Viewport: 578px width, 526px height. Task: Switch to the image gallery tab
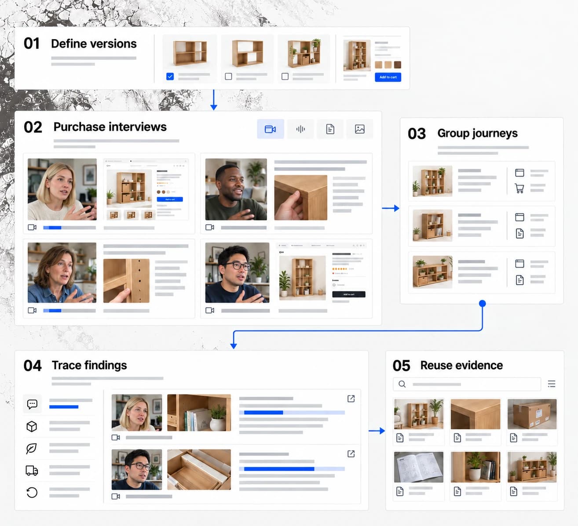pyautogui.click(x=360, y=129)
